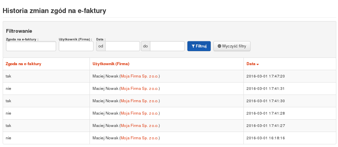338x147 pixels.
Task: Open Moja Firma link in the 17:41:31 row
Action: click(x=140, y=89)
